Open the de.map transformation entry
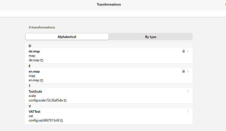The width and height of the screenshot is (226, 131). click(34, 51)
